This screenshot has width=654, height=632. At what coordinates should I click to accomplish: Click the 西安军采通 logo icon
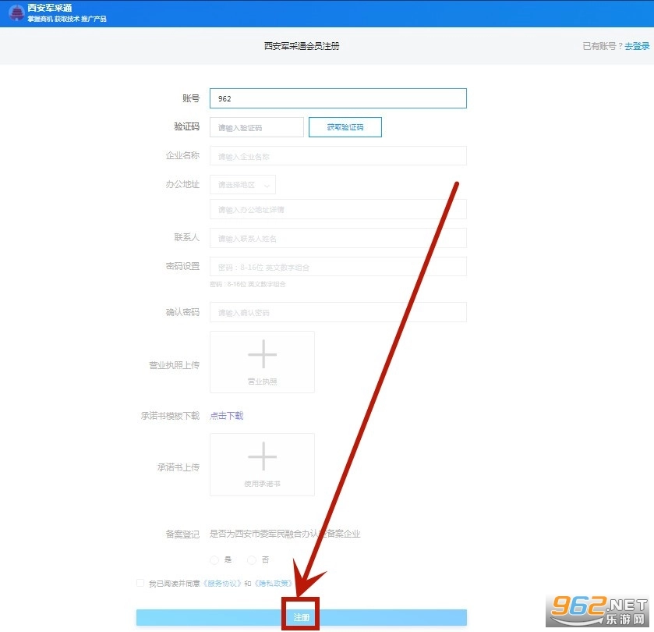click(15, 13)
